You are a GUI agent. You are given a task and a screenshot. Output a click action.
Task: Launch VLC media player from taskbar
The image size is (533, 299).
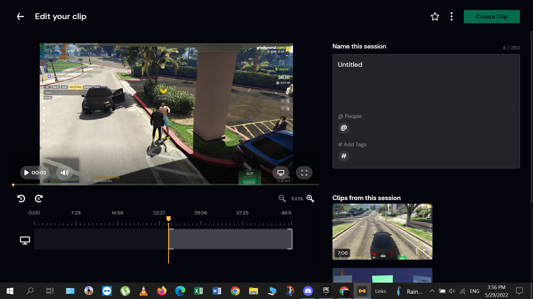pyautogui.click(x=144, y=291)
